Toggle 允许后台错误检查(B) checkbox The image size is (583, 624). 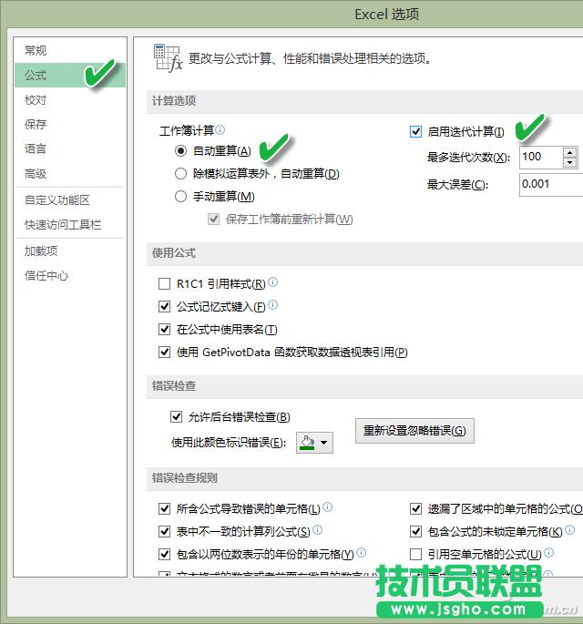177,416
